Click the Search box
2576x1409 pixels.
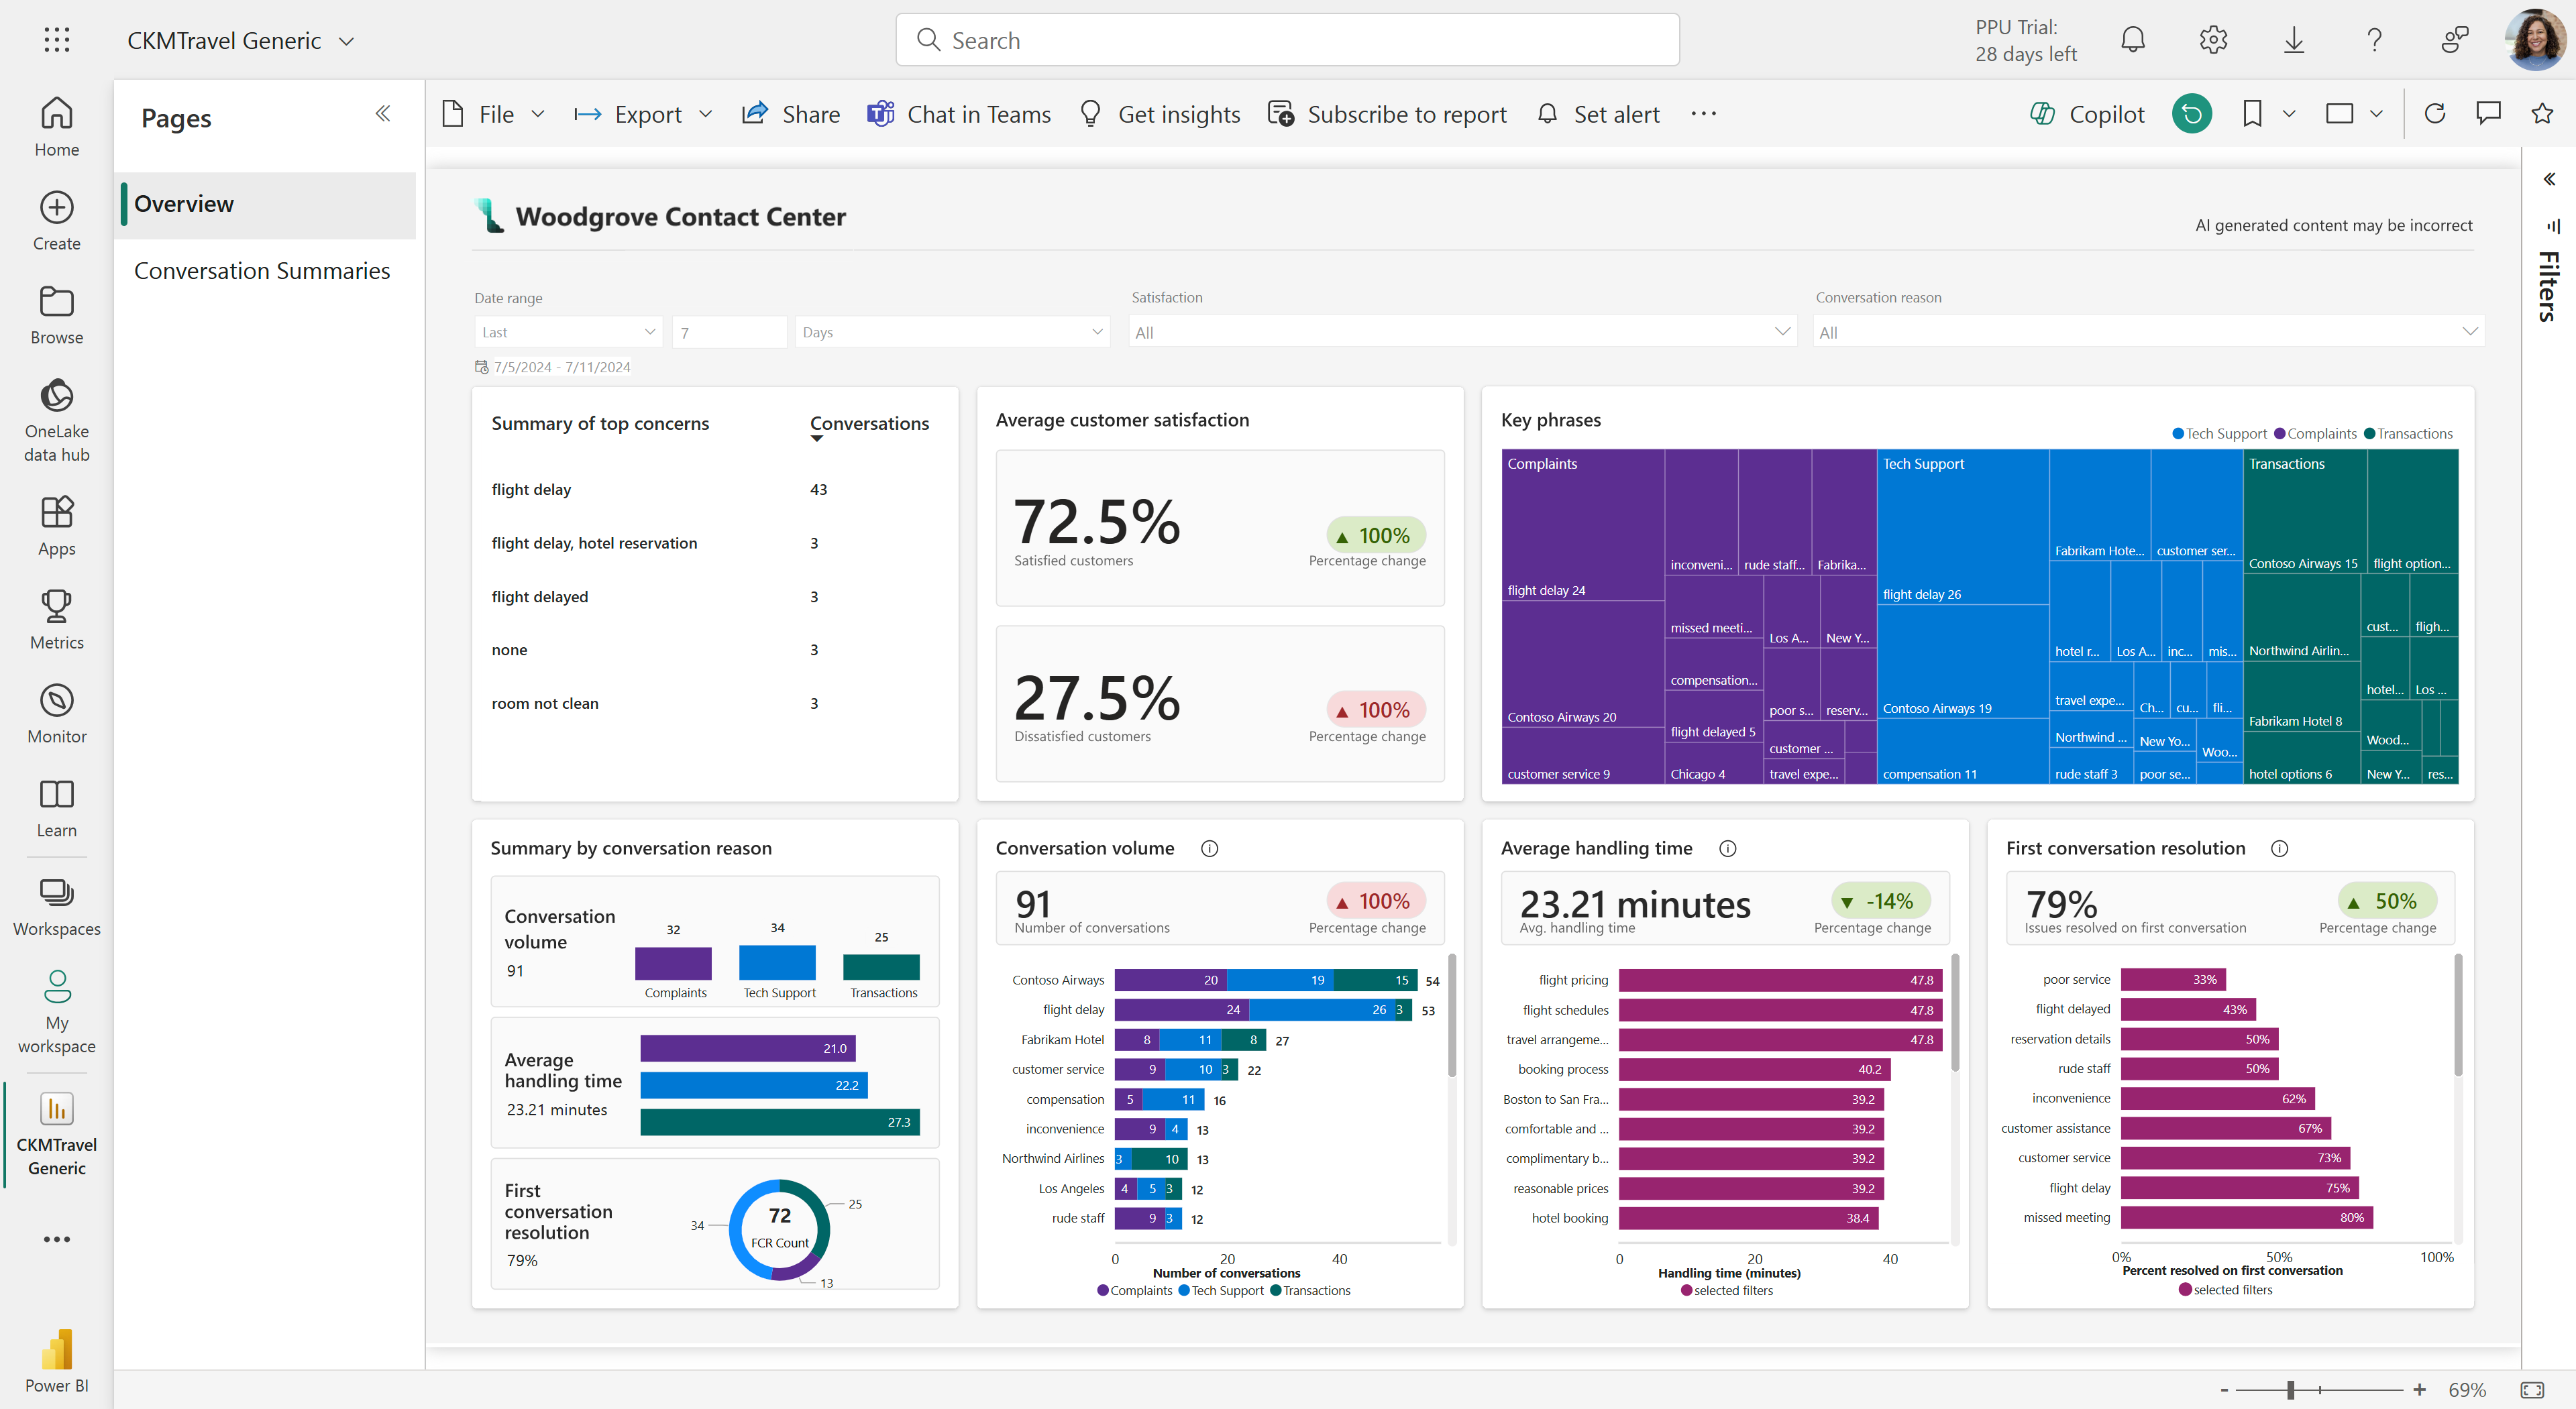[x=1287, y=40]
